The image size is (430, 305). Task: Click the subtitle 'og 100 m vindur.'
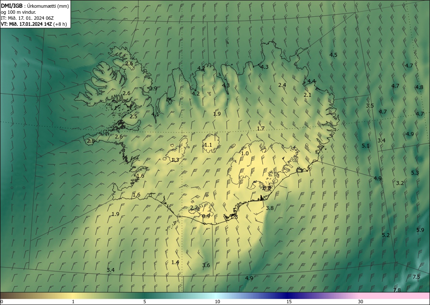tap(18, 12)
